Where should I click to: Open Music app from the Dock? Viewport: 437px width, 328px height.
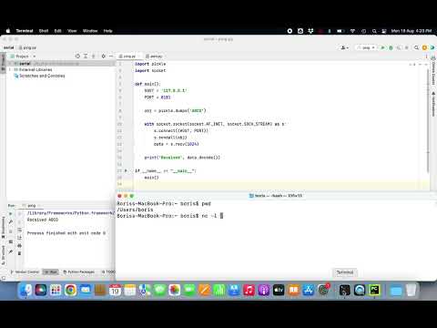point(249,291)
